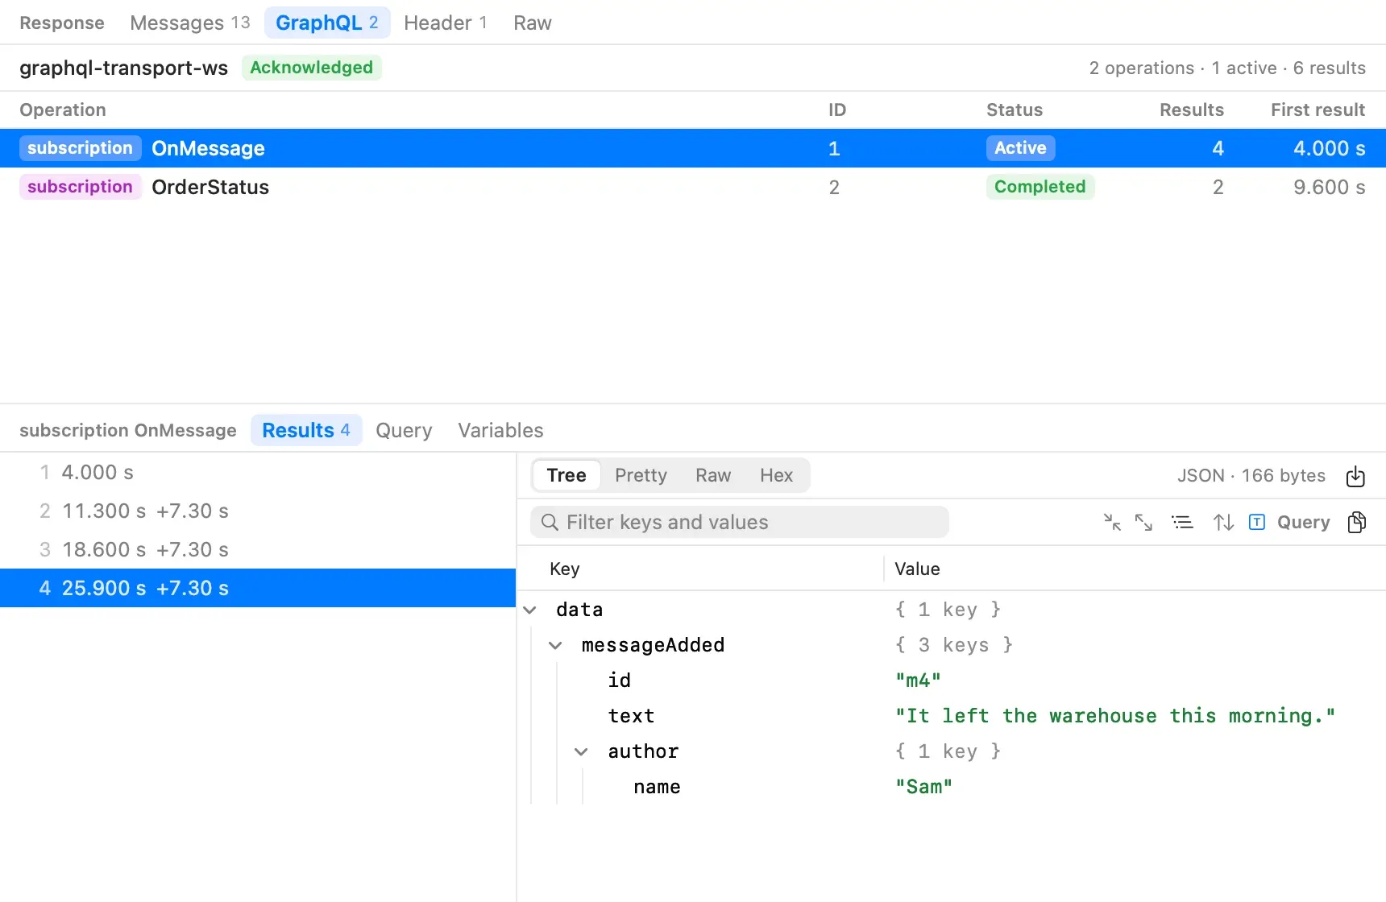Focus the Filter keys and values field
Viewport: 1386px width, 902px height.
pos(739,522)
